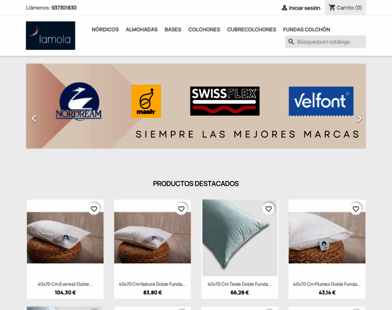Favorite the Teide pillow with heart
392x310 pixels.
point(268,209)
